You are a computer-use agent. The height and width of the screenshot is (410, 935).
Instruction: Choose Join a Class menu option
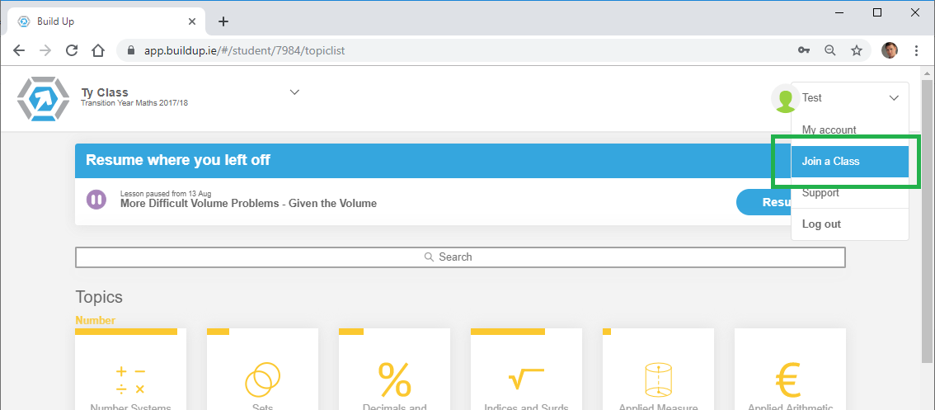(x=830, y=161)
